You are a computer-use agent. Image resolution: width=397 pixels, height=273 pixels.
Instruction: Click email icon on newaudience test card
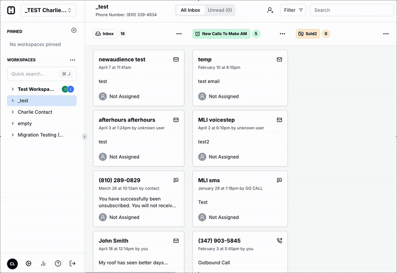(176, 60)
